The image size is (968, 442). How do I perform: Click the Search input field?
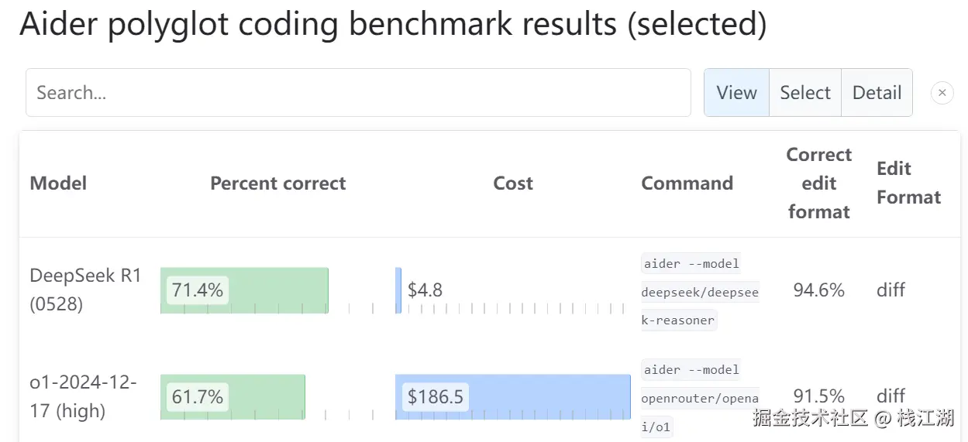[x=358, y=93]
